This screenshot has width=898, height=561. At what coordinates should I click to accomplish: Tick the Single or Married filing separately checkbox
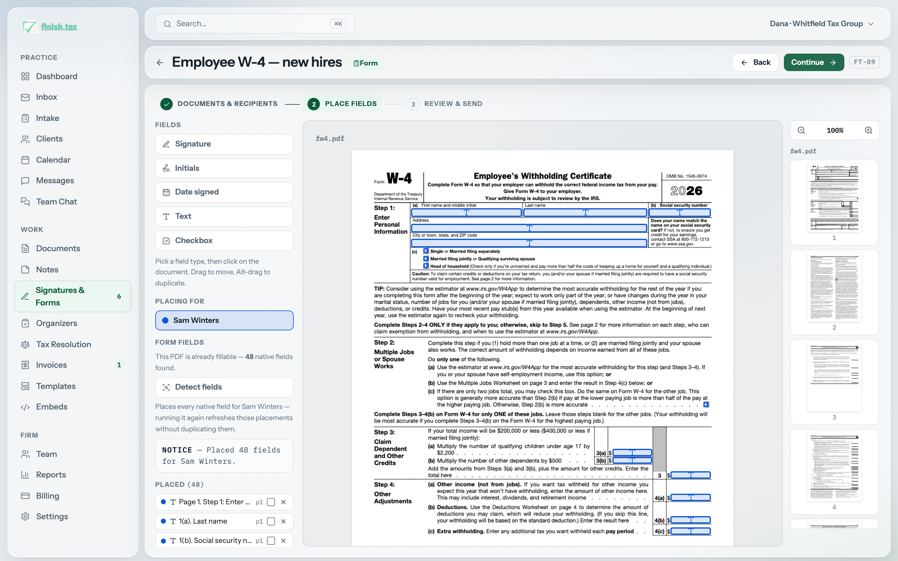426,251
